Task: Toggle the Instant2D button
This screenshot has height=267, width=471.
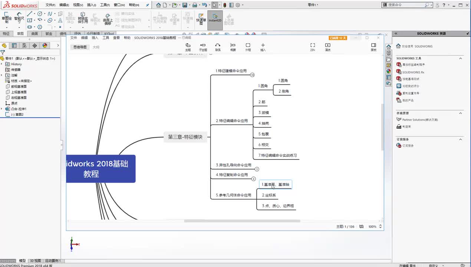Action: [215, 19]
